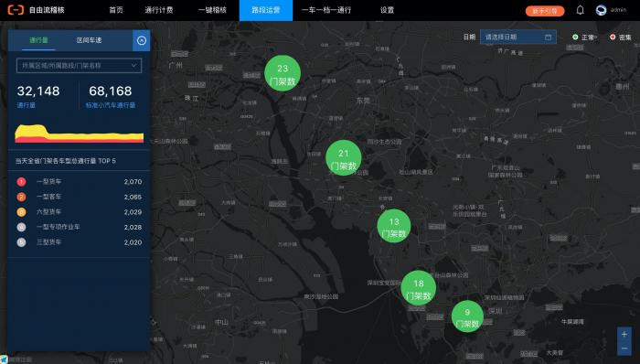The height and width of the screenshot is (364, 640).
Task: Click the 自由流稽核 app title
Action: click(x=47, y=10)
